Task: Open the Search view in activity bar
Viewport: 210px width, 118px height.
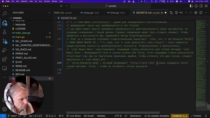Action: (5, 13)
